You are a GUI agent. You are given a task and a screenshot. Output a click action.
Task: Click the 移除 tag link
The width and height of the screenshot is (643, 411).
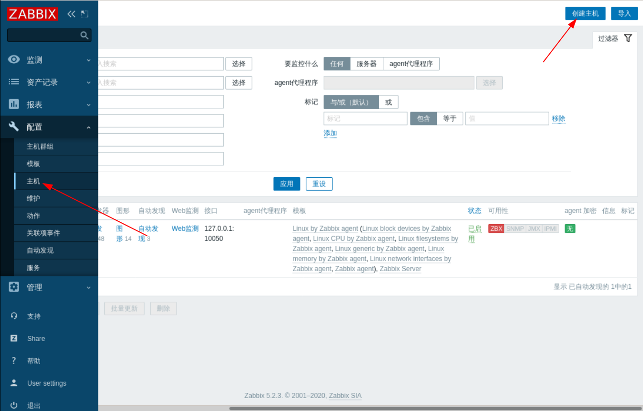[558, 118]
